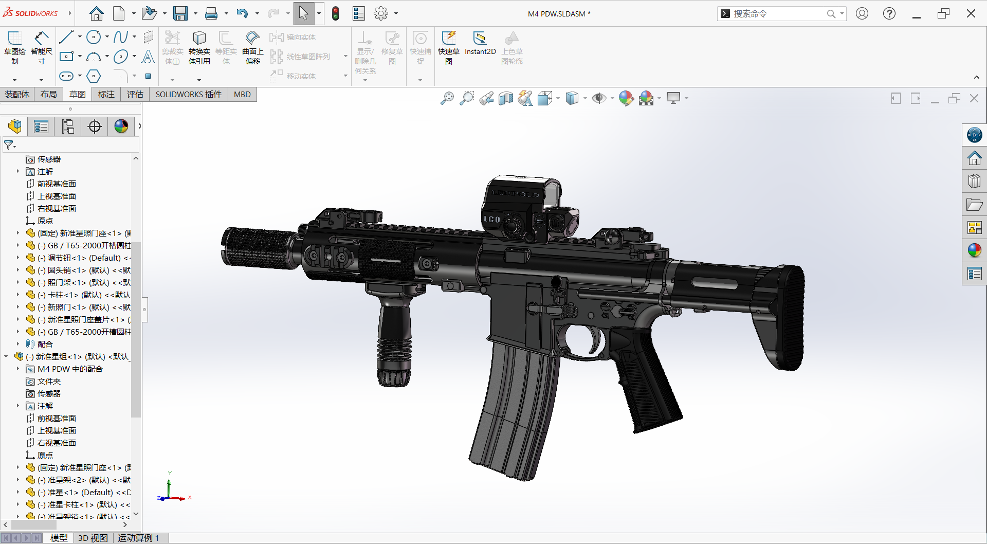Expand the 调节钮<1> (Default) component
Image resolution: width=987 pixels, height=544 pixels.
[18, 258]
